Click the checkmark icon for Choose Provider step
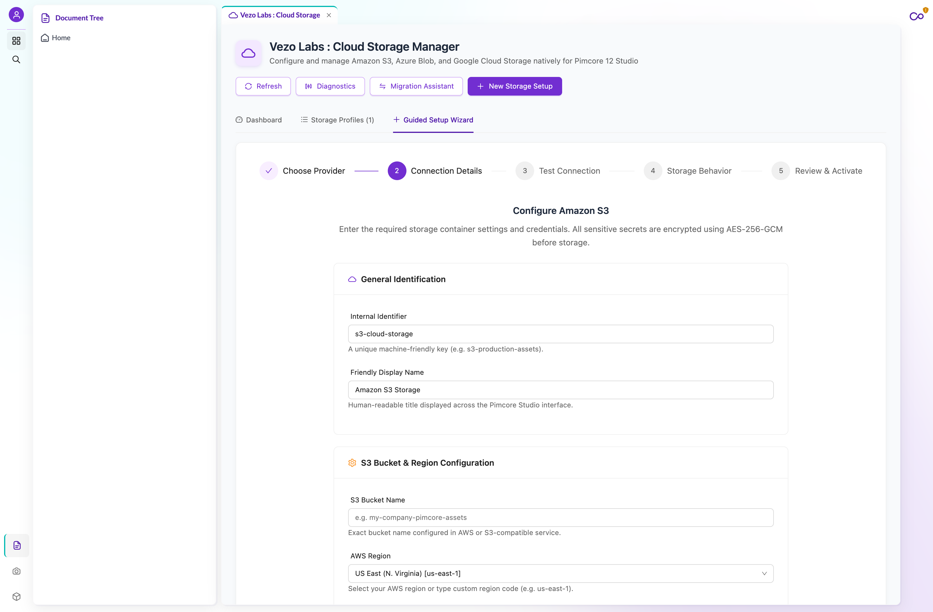This screenshot has width=933, height=612. coord(269,171)
